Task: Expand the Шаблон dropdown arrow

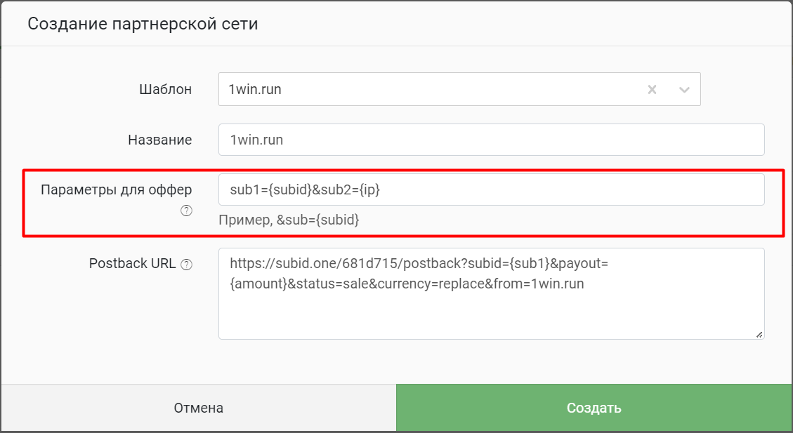Action: pos(684,90)
